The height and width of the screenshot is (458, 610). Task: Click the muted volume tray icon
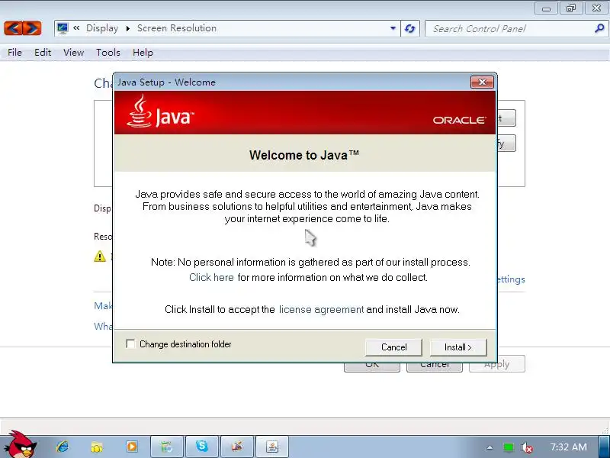pos(526,447)
